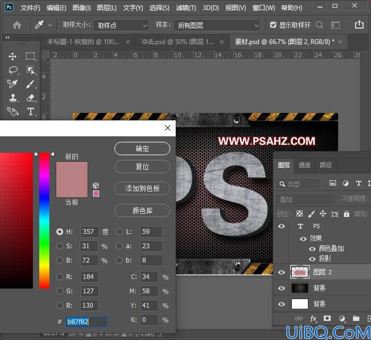Select the S saturation radio button
Image resolution: width=371 pixels, height=340 pixels.
point(59,246)
